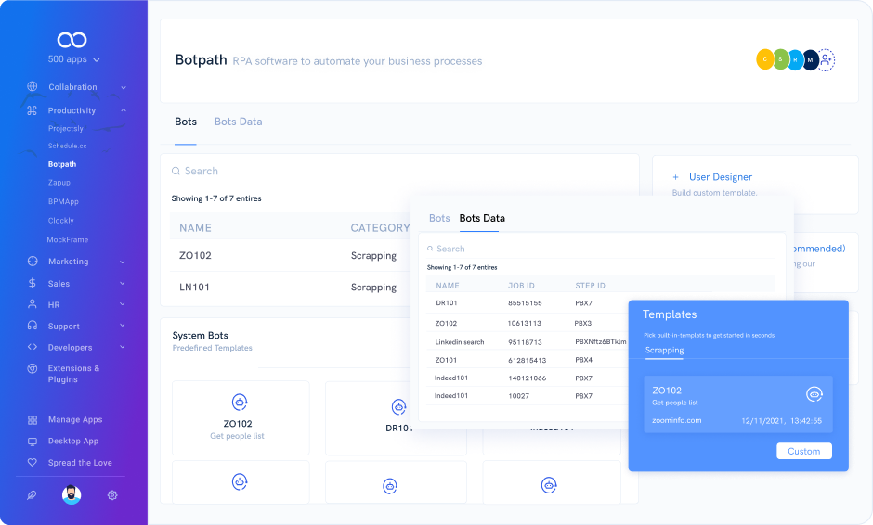This screenshot has width=873, height=525.
Task: Select Bots tab in the popup panel
Action: tap(439, 219)
